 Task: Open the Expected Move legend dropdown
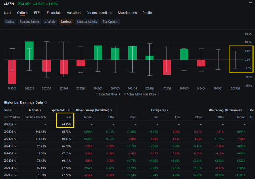(108, 94)
